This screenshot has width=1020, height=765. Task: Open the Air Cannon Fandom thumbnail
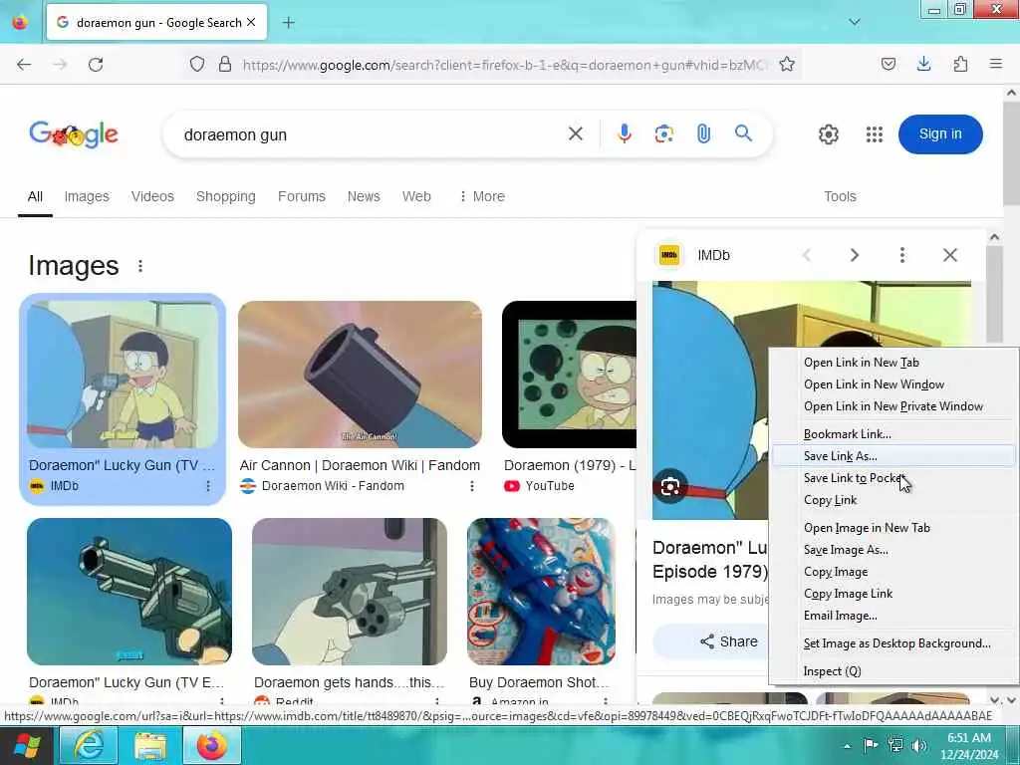[360, 375]
